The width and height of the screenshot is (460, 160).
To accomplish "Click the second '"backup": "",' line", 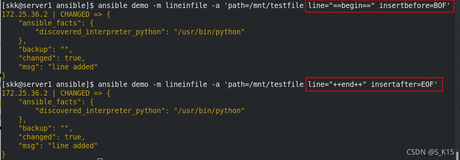I will (x=45, y=128).
